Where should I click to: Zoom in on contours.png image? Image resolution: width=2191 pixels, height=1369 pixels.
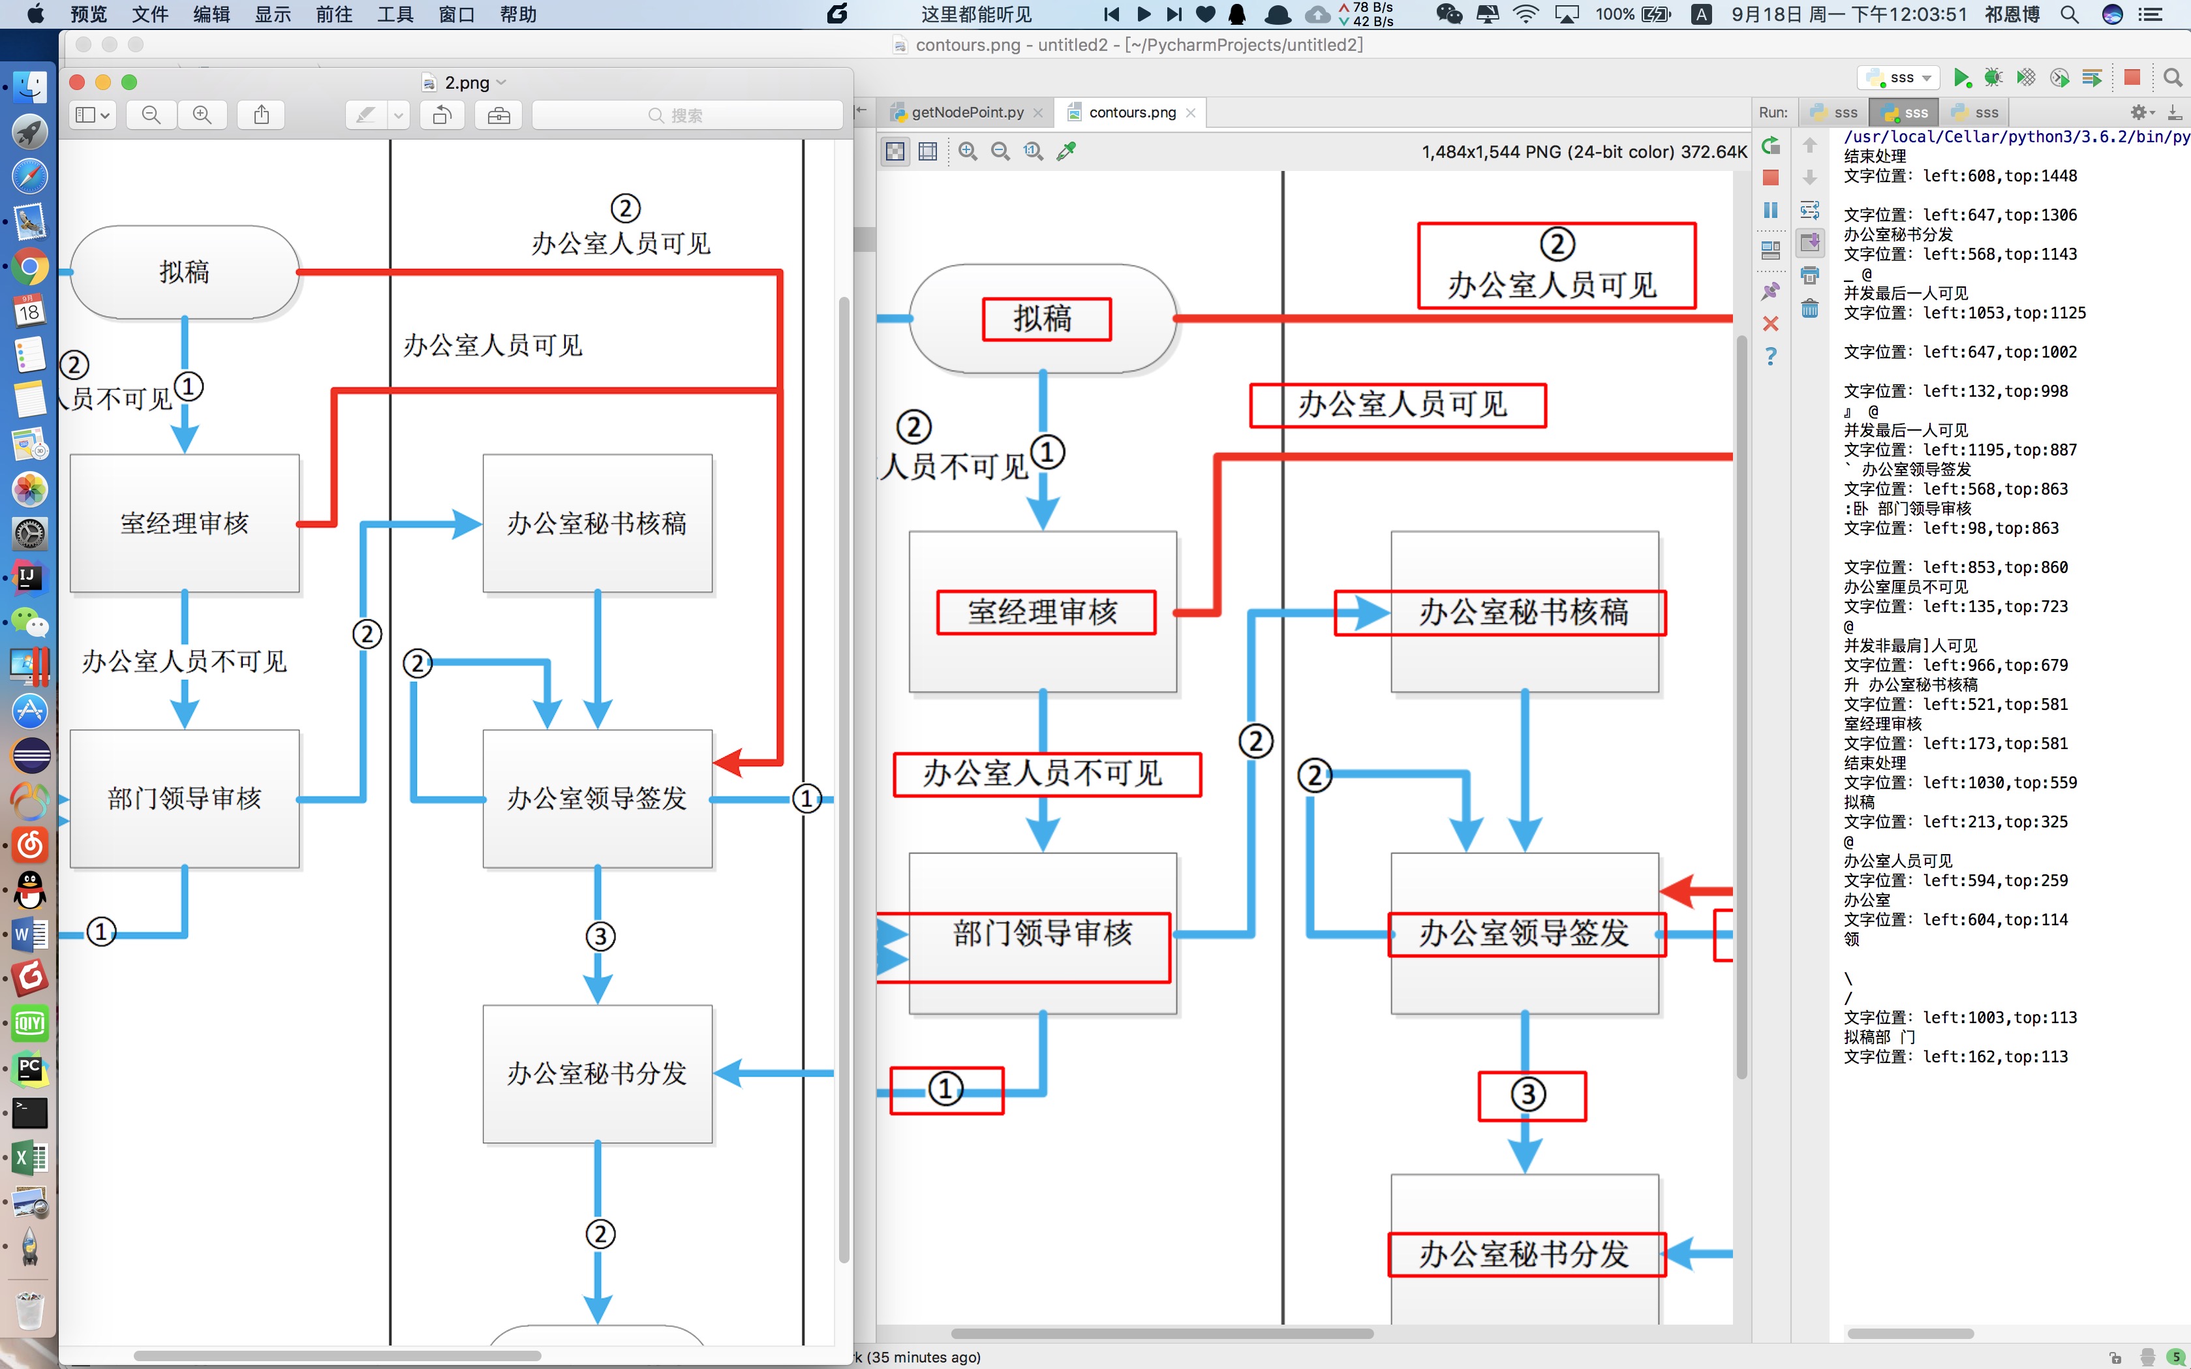[967, 151]
